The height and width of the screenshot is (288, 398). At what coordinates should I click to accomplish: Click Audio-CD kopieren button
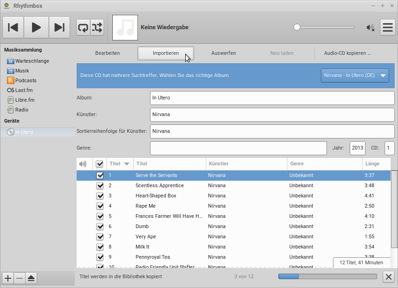click(347, 53)
